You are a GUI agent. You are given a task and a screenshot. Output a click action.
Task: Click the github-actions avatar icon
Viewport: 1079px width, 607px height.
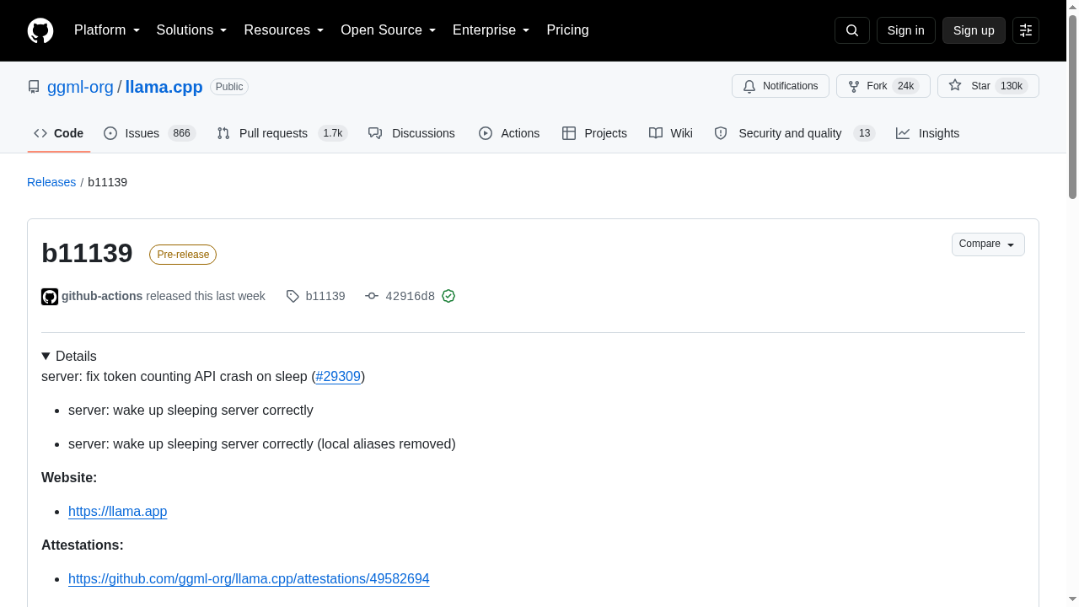[50, 297]
